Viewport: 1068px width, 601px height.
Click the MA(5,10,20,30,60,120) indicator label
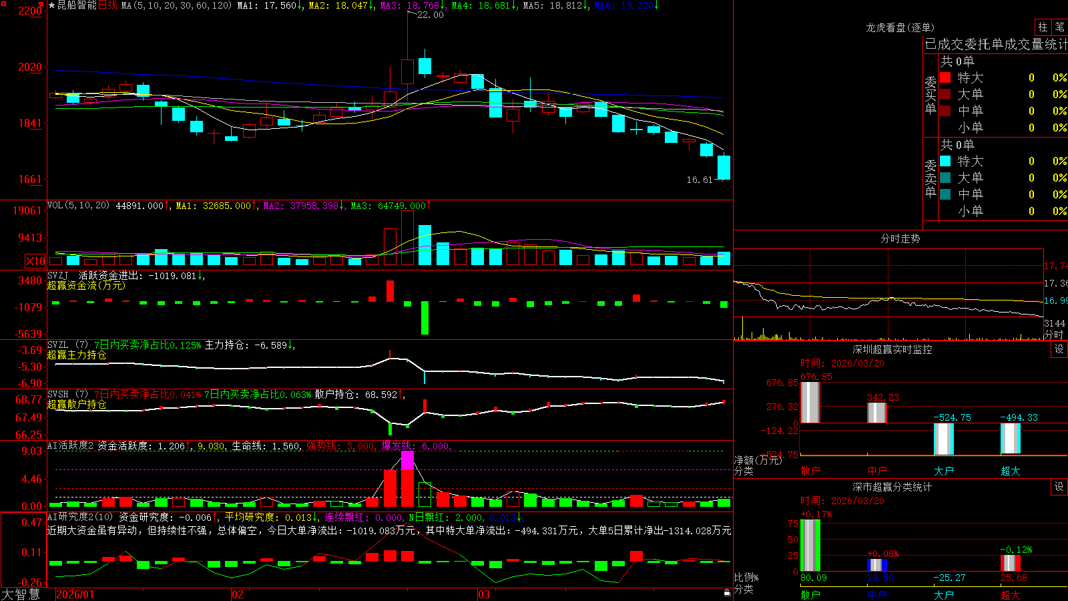tap(177, 5)
